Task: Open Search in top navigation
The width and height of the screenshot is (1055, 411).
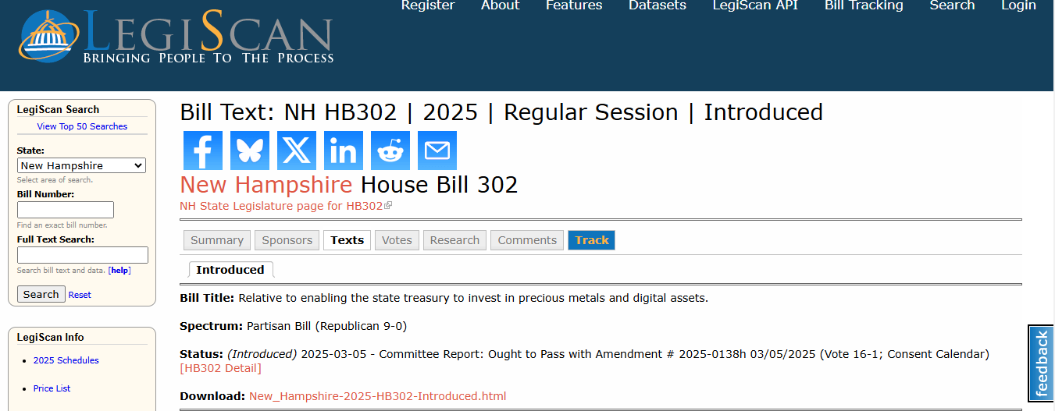Action: [x=952, y=5]
